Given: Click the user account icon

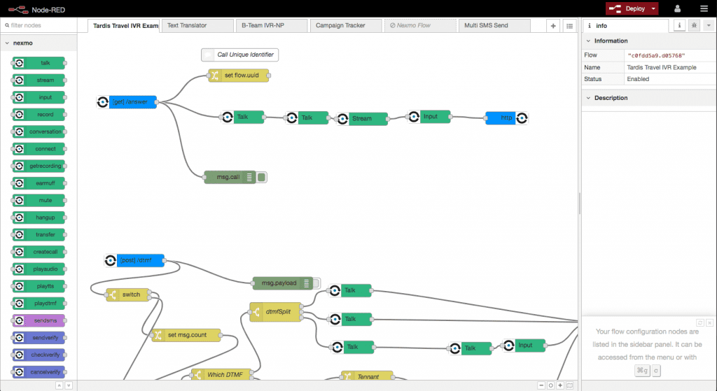Looking at the screenshot, I should 677,8.
